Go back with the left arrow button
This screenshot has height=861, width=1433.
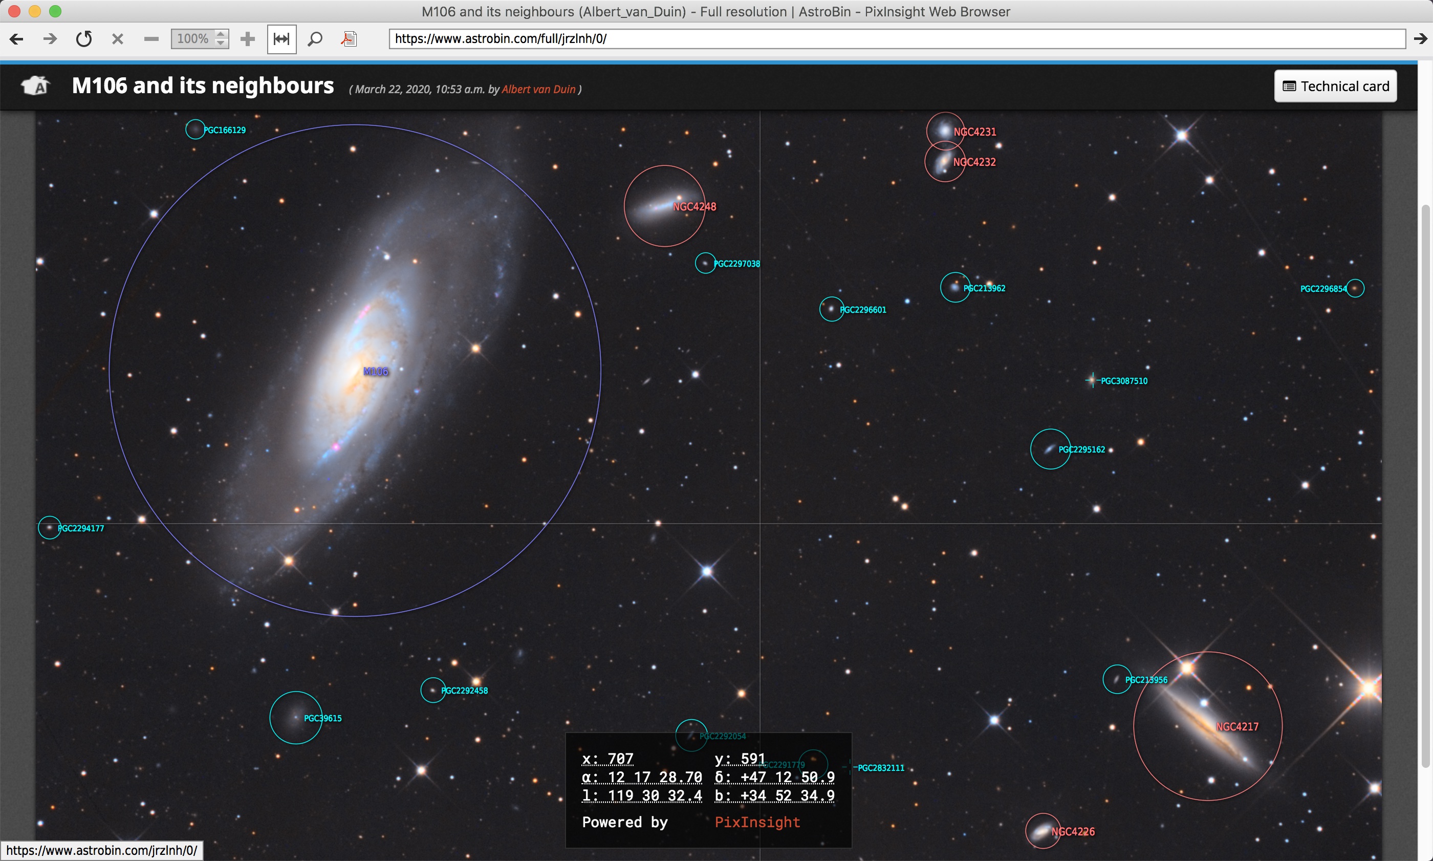pyautogui.click(x=16, y=39)
